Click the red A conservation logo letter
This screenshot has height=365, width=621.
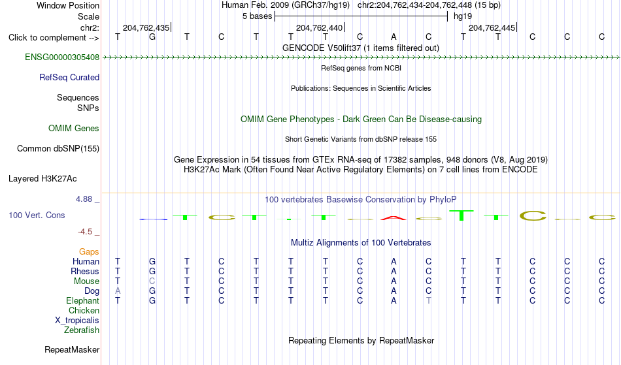[394, 218]
